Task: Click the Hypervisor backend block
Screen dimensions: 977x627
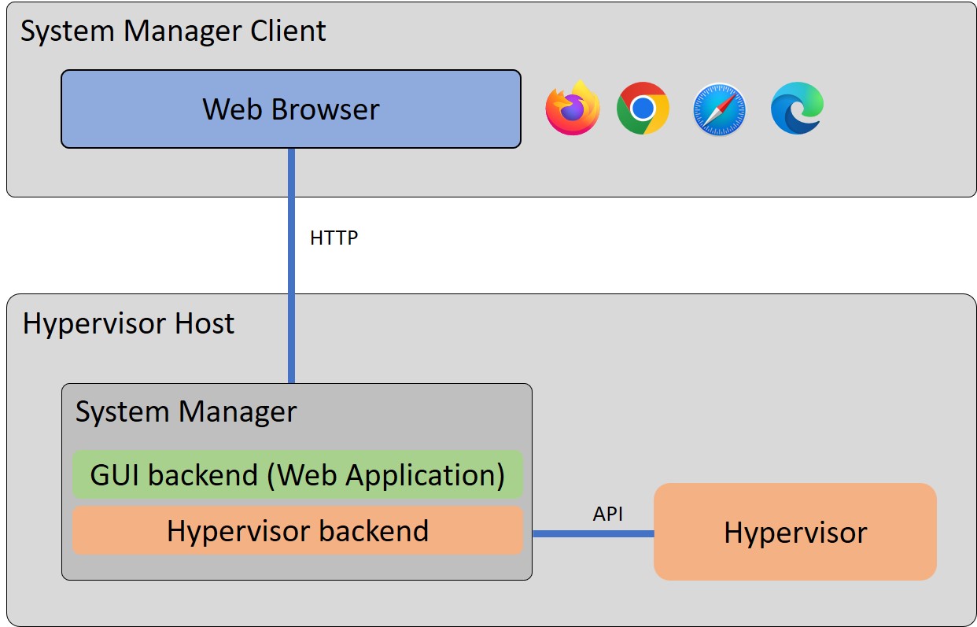Action: pyautogui.click(x=297, y=531)
